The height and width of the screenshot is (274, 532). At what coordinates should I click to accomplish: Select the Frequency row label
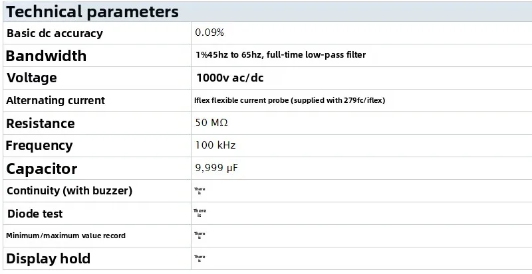(x=39, y=145)
